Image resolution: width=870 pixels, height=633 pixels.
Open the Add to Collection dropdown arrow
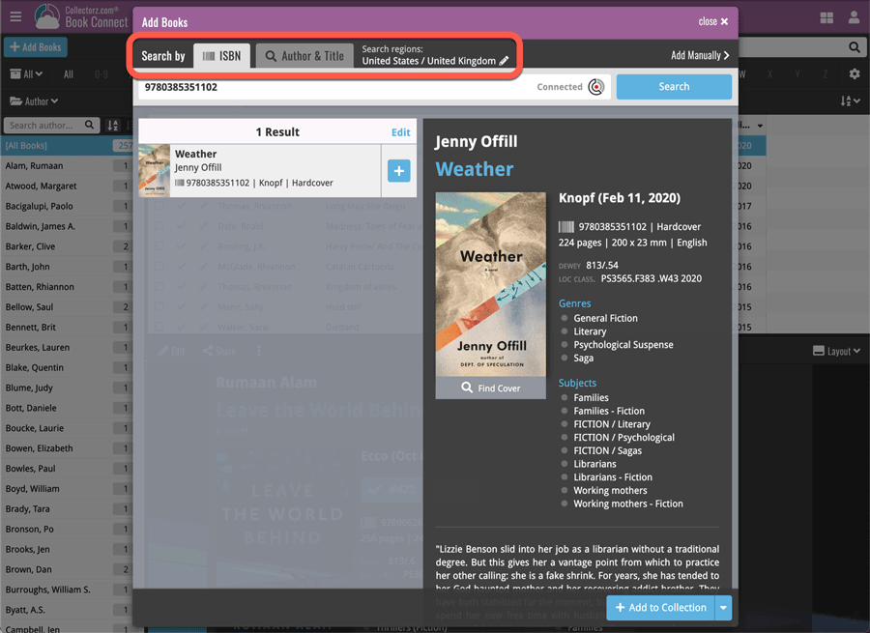pos(723,608)
